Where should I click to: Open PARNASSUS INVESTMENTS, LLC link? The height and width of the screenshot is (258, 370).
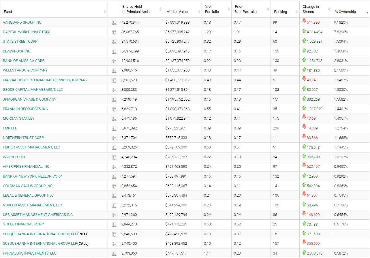point(30,253)
